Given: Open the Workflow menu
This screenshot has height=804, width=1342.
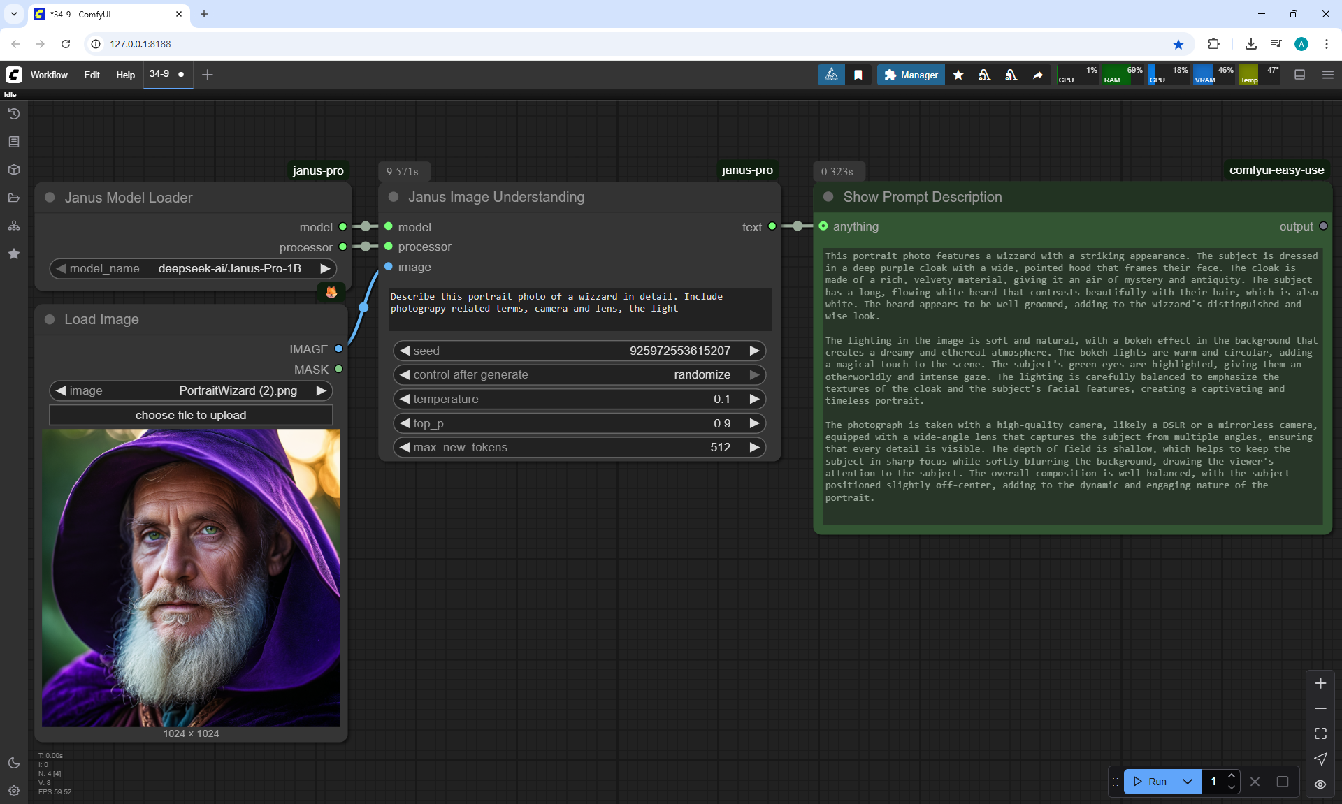Looking at the screenshot, I should tap(49, 75).
